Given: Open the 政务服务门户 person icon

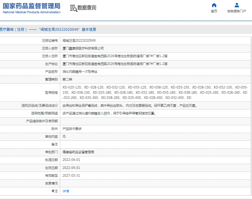Looking at the screenshot, I should (x=237, y=5).
